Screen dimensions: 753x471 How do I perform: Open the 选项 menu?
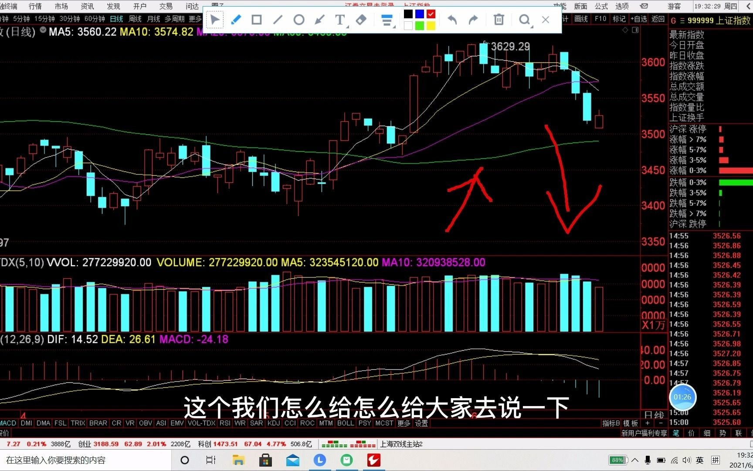coord(622,6)
